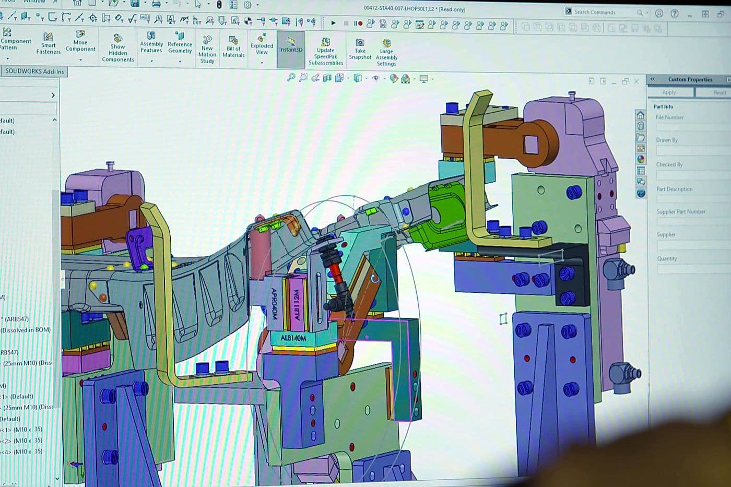Viewport: 731px width, 487px height.
Task: Click the macro Play button
Action: pos(333,23)
